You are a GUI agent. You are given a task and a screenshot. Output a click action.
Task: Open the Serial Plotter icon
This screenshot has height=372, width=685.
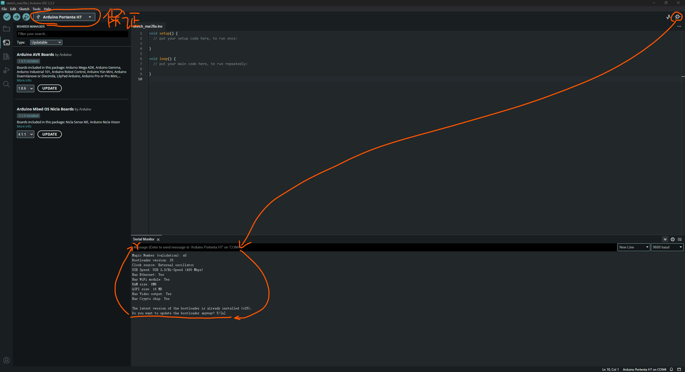point(668,17)
